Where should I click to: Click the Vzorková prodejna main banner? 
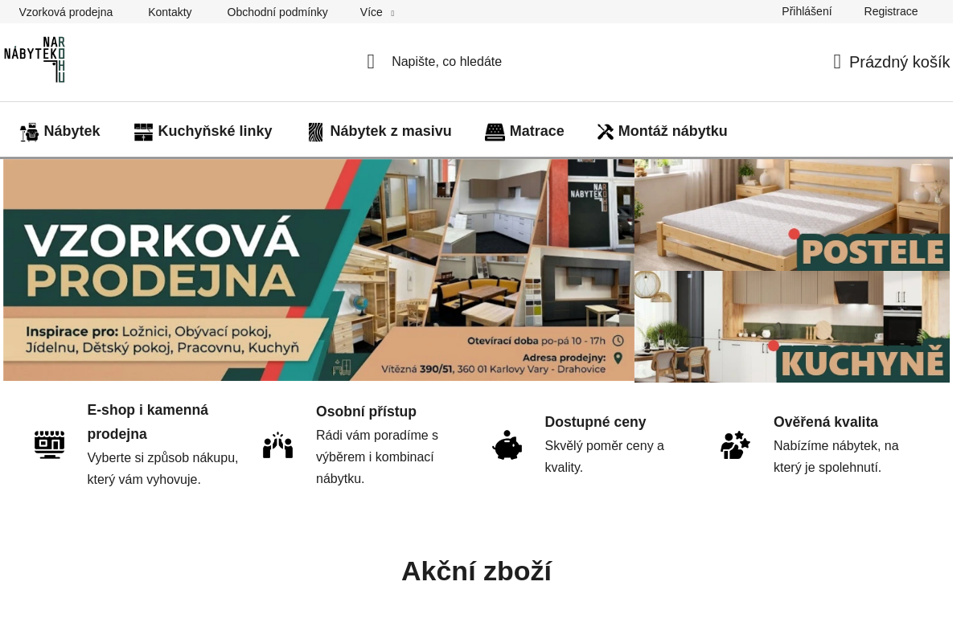point(318,269)
